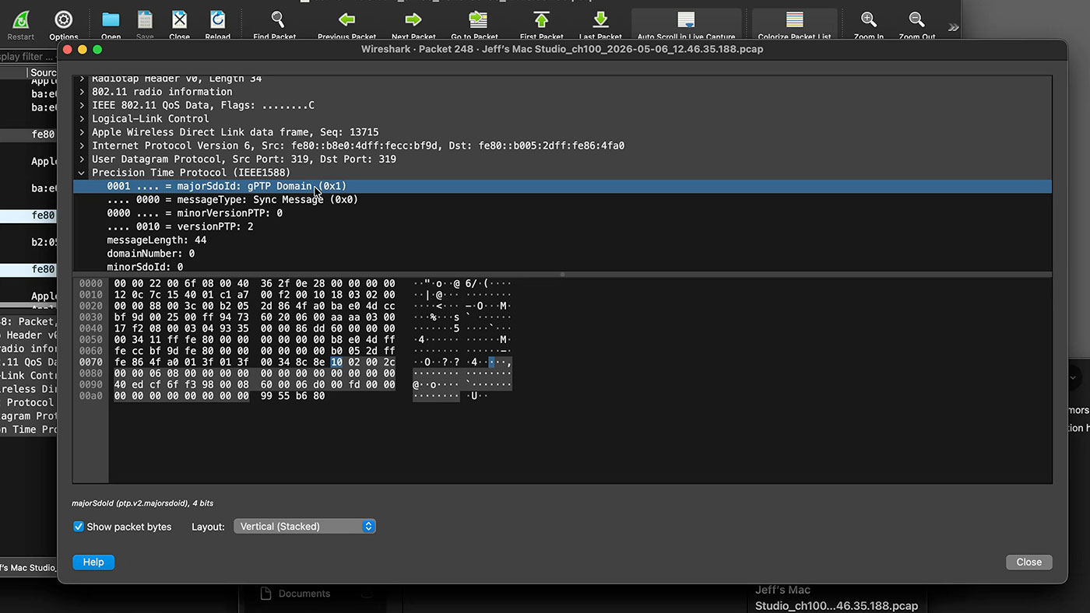Click the Help button
The width and height of the screenshot is (1090, 613).
pos(93,562)
